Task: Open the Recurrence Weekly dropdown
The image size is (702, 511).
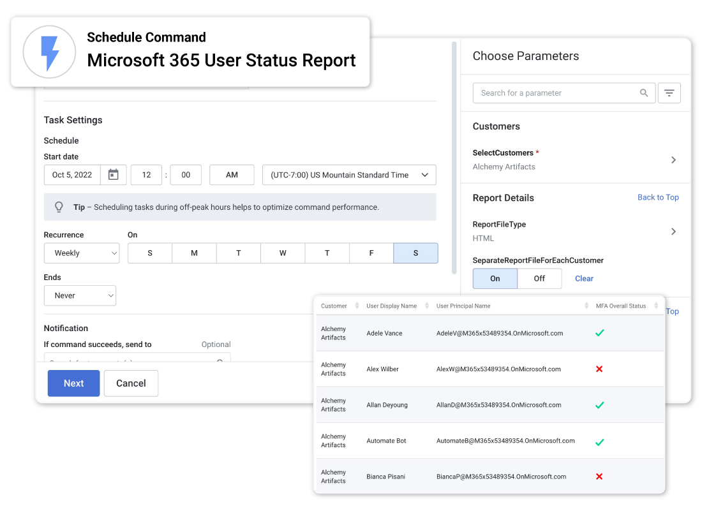Action: (82, 253)
